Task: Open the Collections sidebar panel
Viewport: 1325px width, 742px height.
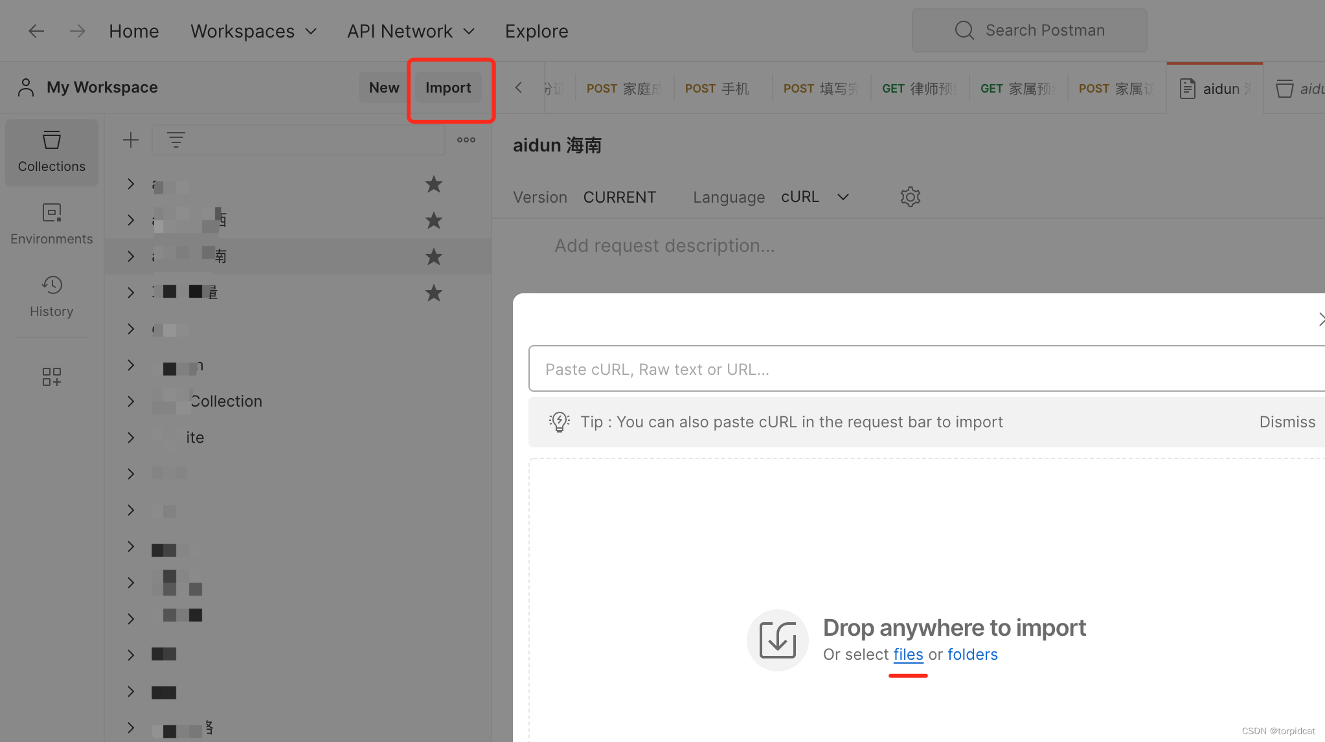Action: [51, 152]
